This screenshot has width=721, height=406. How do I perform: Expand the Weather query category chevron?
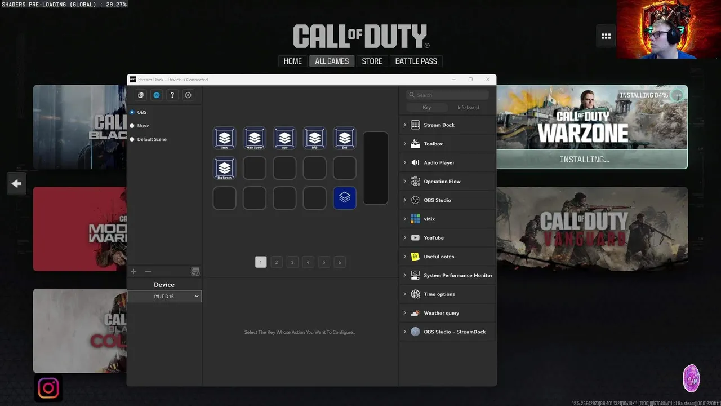(404, 313)
